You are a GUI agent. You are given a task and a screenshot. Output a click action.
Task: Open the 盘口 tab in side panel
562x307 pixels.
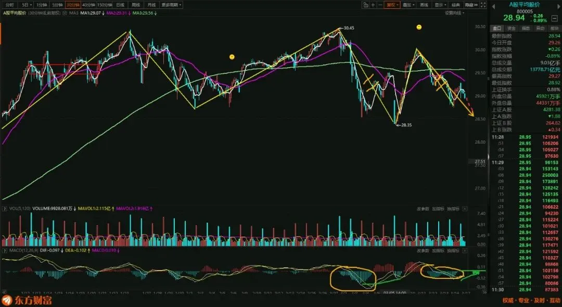(497, 28)
